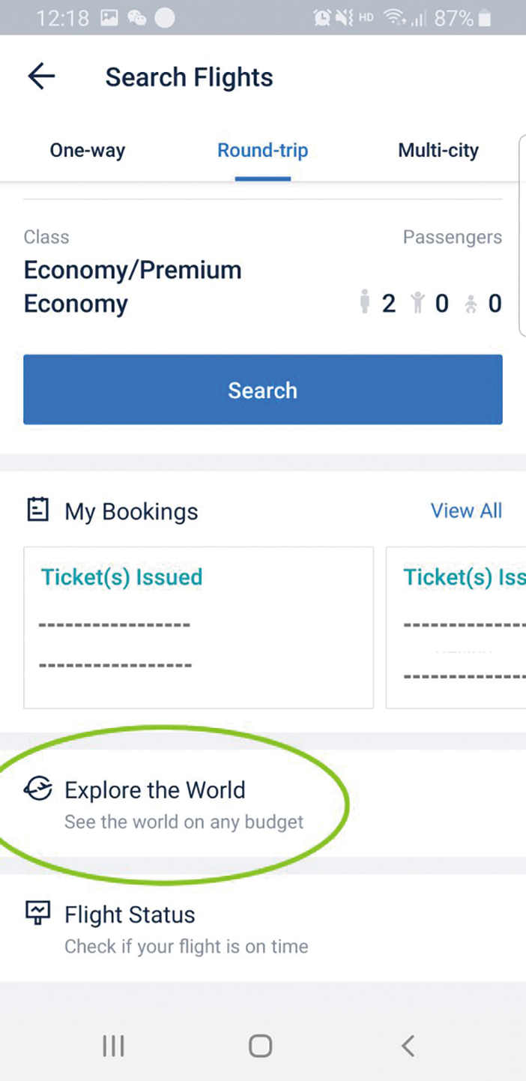Open View All bookings link
526x1081 pixels.
click(466, 511)
